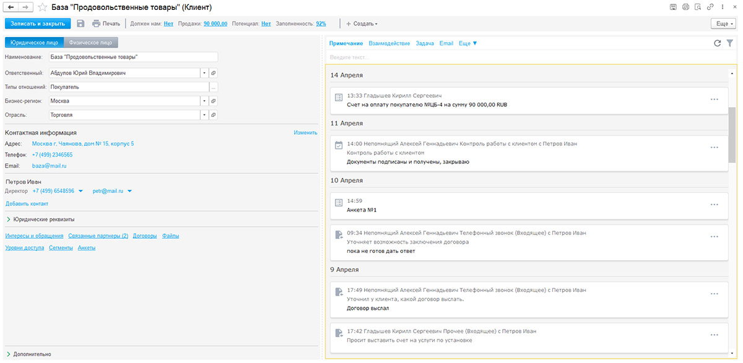Image resolution: width=743 pixels, height=363 pixels.
Task: Click the diskette save icon
Action: tap(80, 23)
